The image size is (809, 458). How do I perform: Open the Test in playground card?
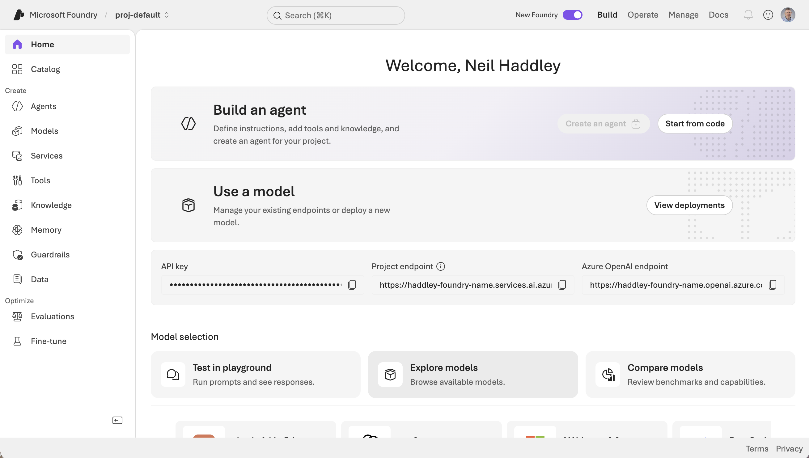(x=256, y=374)
